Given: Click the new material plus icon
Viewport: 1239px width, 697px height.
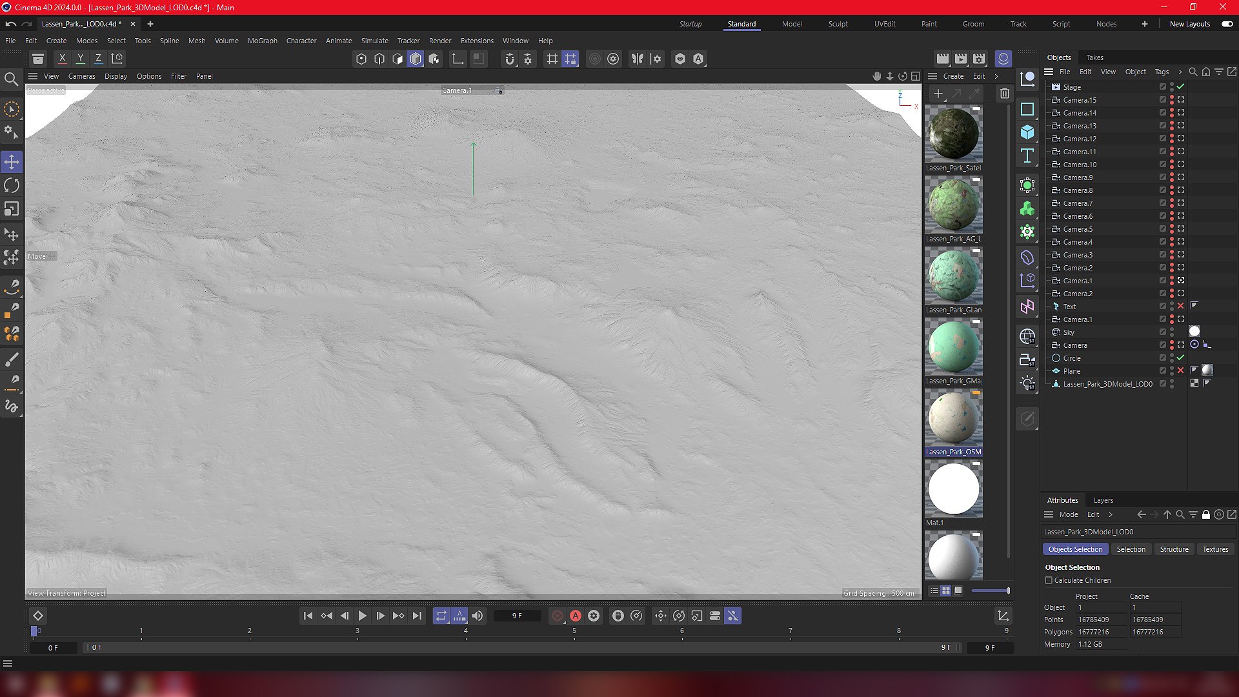Looking at the screenshot, I should point(938,94).
